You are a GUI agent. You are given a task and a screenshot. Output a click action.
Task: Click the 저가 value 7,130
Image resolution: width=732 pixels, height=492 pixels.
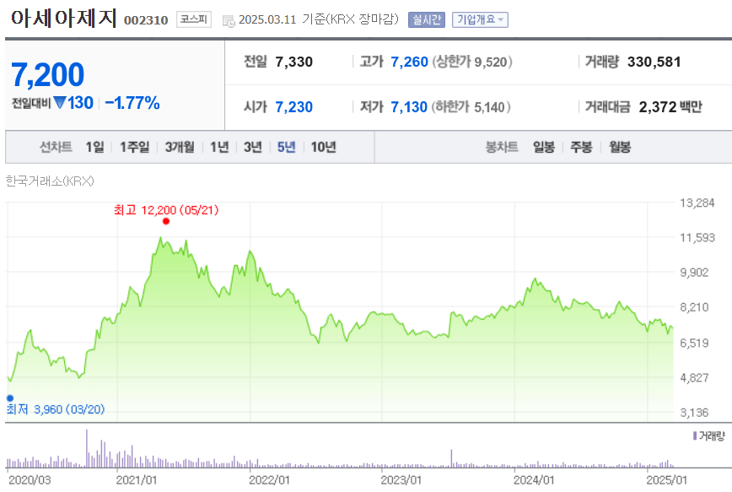tap(409, 107)
